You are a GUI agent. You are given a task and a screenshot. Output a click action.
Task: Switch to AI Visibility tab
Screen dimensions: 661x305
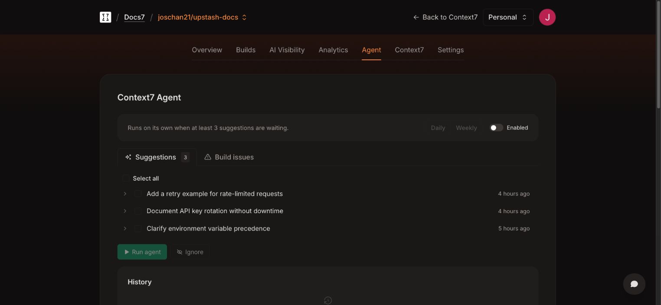click(287, 50)
